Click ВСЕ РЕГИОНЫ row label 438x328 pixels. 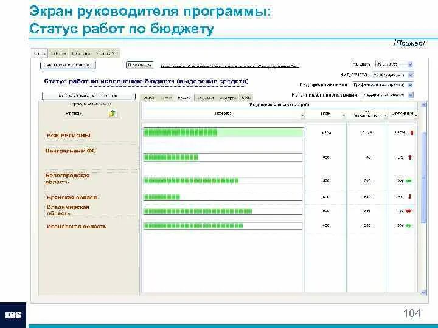(x=69, y=135)
